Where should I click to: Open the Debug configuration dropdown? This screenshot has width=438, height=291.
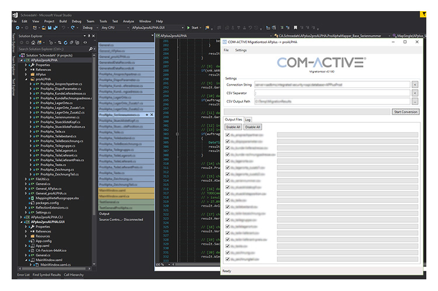pos(90,27)
